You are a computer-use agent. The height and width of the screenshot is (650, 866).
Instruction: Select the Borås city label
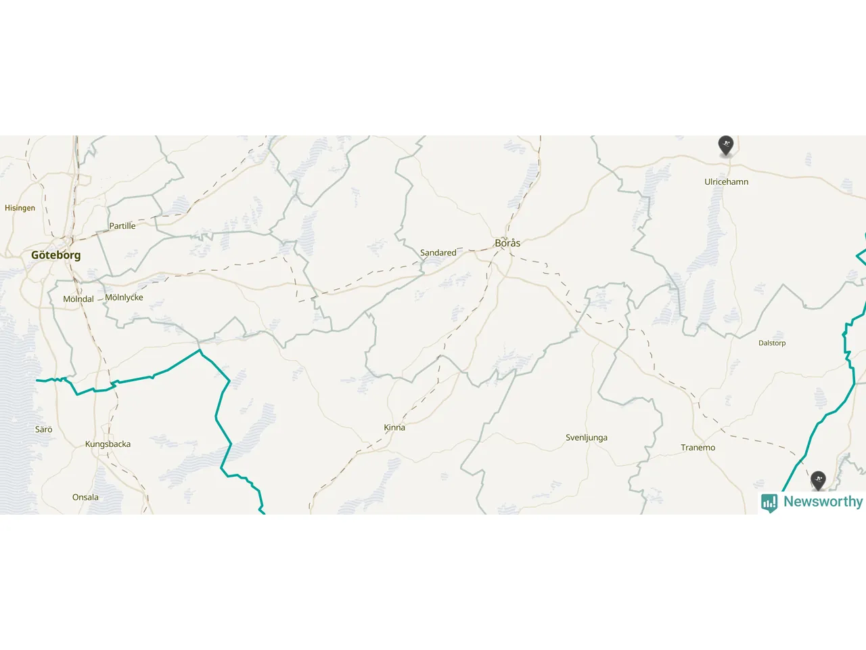click(507, 243)
